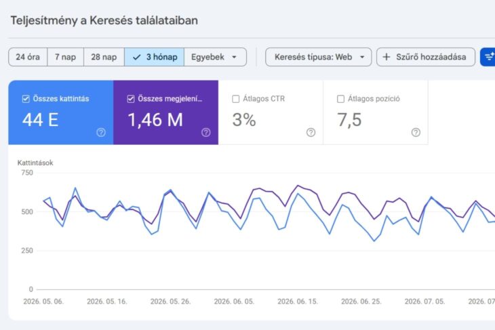Click the 2026. 06. 25. date label
Image resolution: width=495 pixels, height=330 pixels.
pos(361,302)
